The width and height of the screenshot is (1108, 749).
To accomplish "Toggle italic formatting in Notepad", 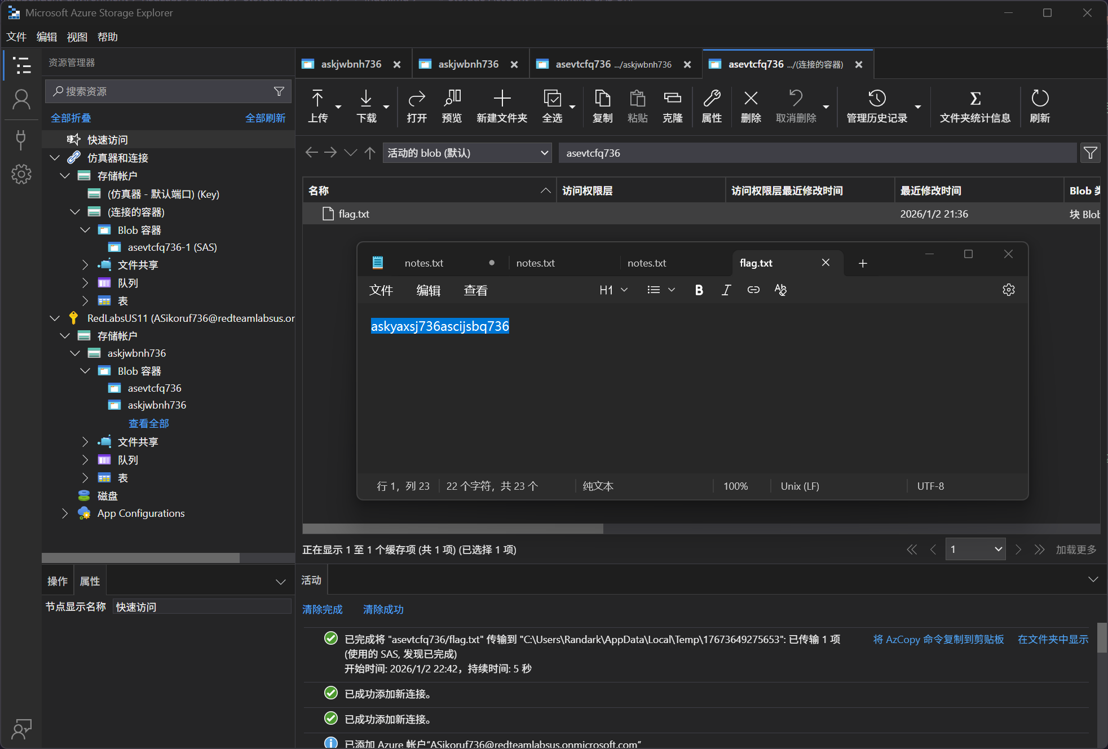I will (726, 290).
